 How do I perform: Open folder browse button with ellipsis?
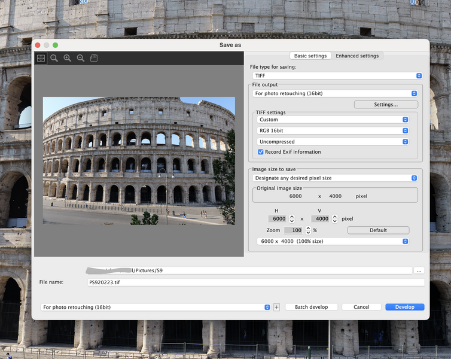point(419,270)
